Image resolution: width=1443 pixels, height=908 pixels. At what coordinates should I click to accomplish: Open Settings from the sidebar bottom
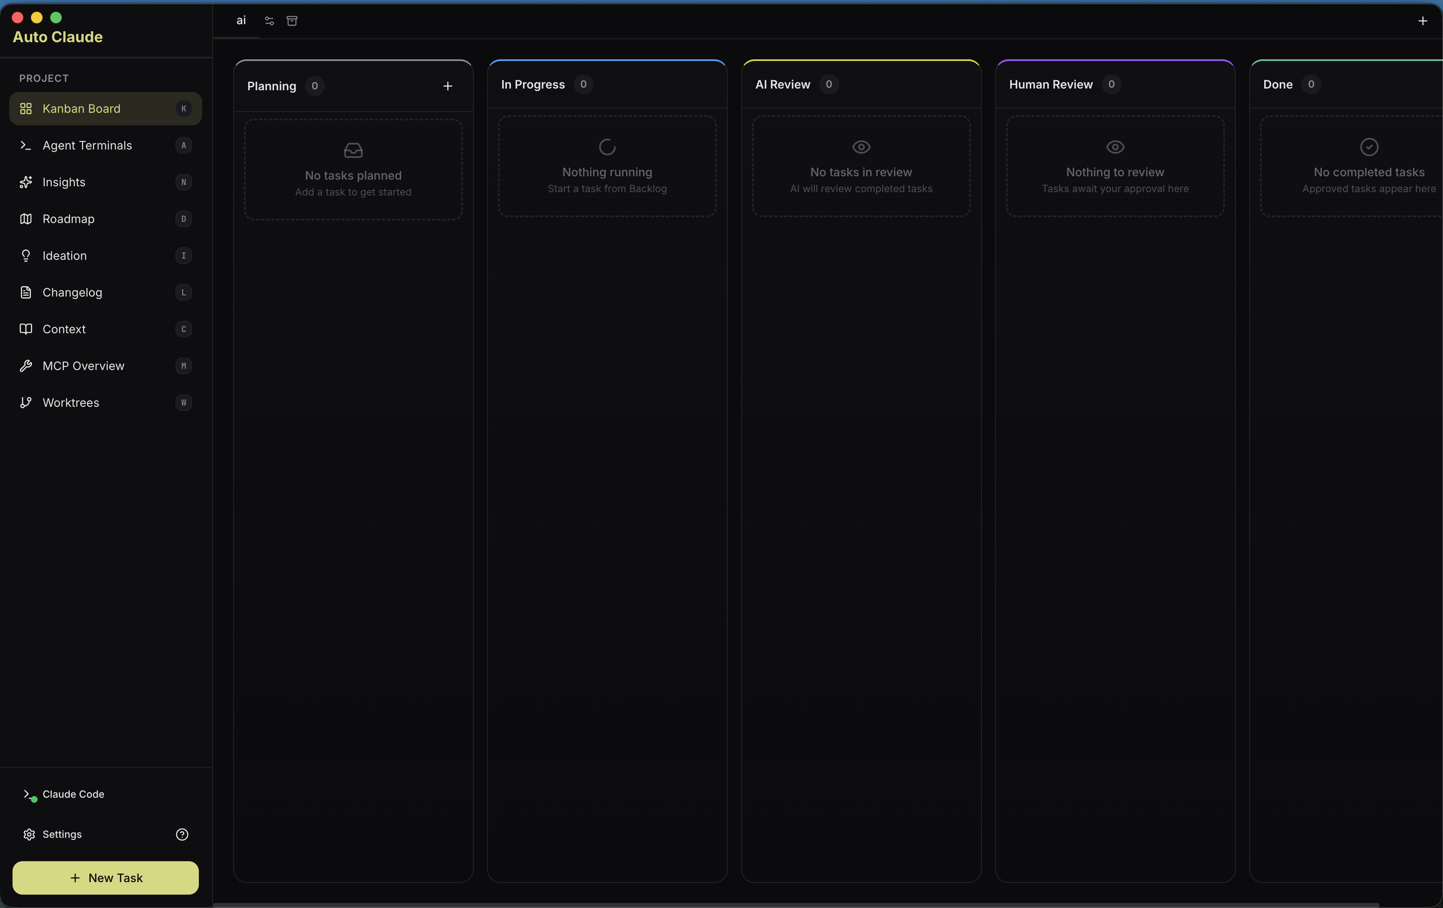point(62,834)
